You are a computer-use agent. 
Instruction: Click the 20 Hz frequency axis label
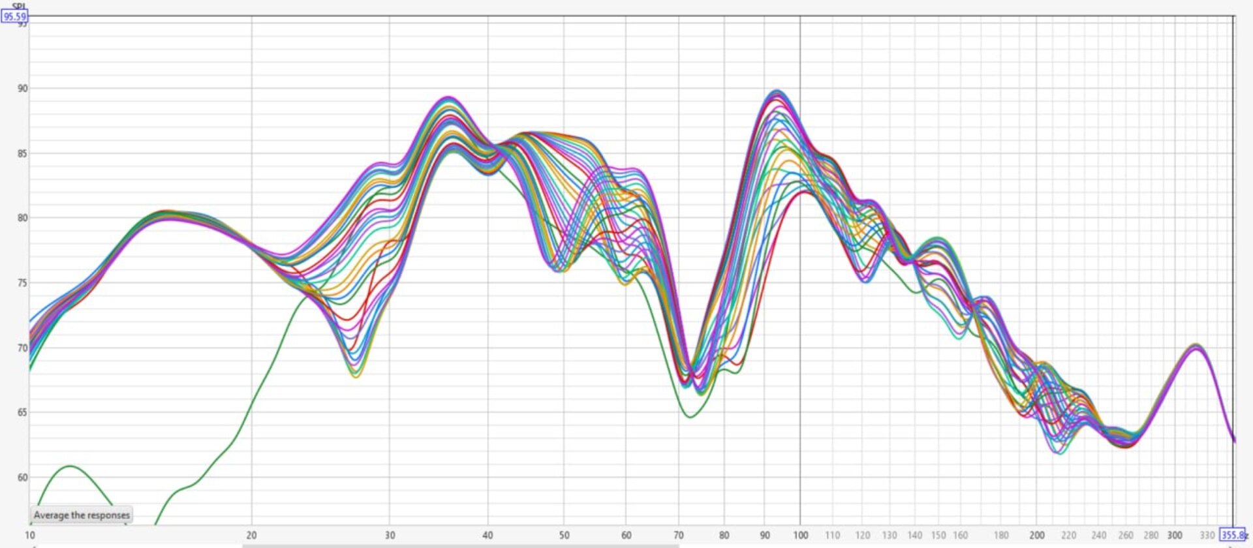coord(251,535)
